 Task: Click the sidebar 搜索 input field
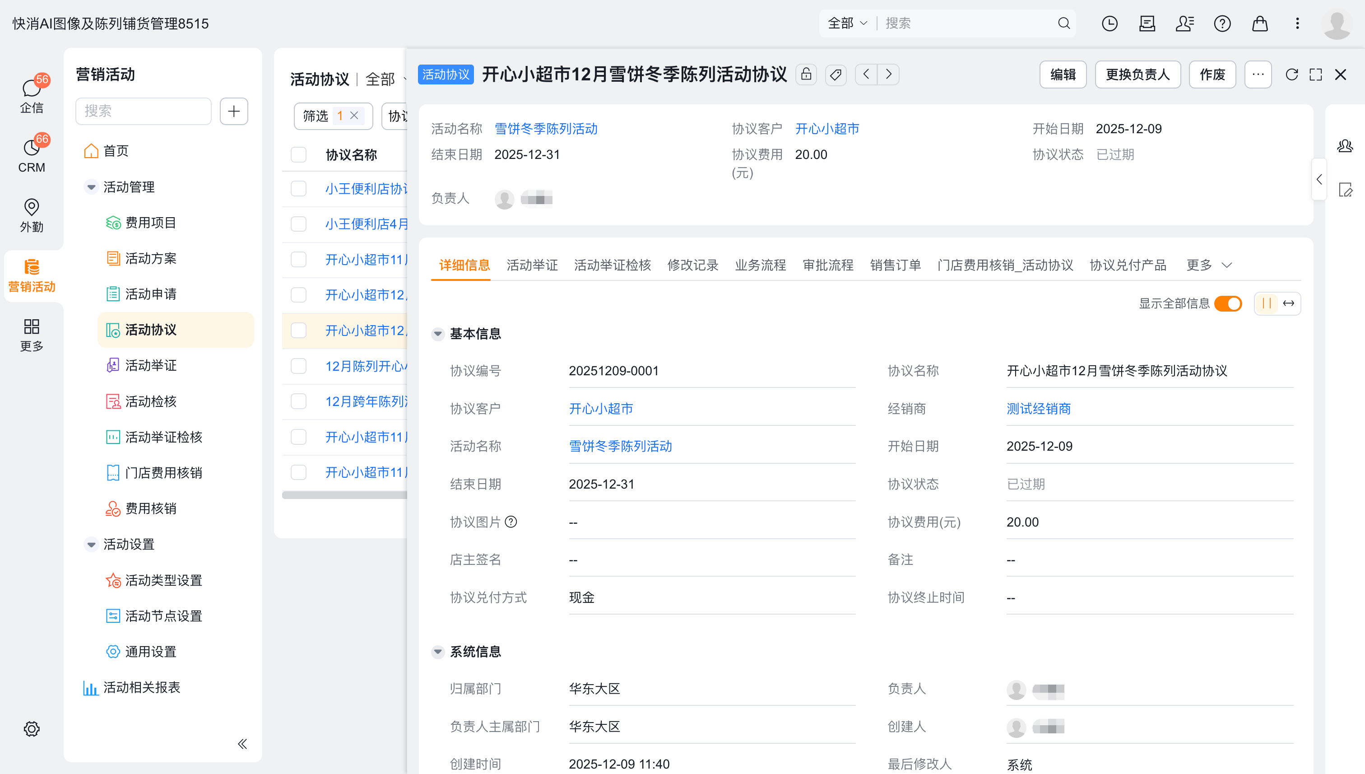click(144, 111)
